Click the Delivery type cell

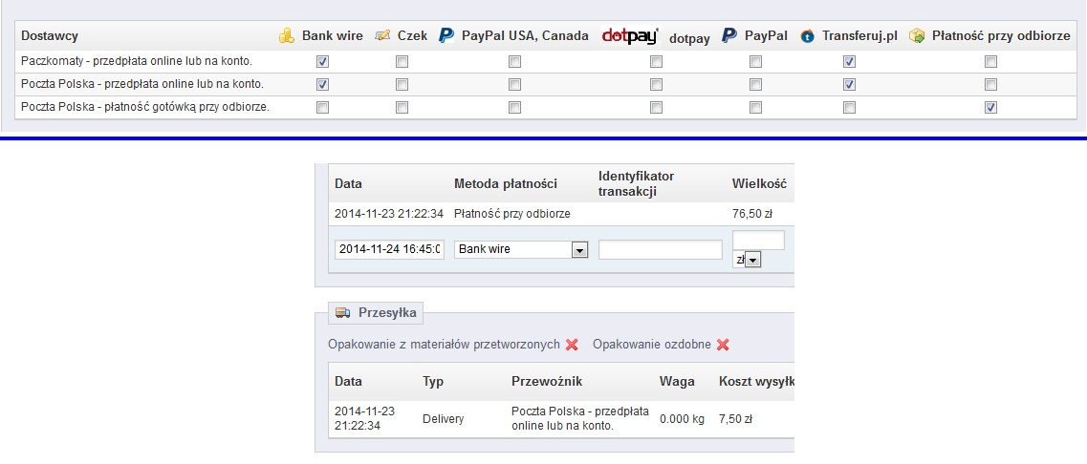coord(443,419)
